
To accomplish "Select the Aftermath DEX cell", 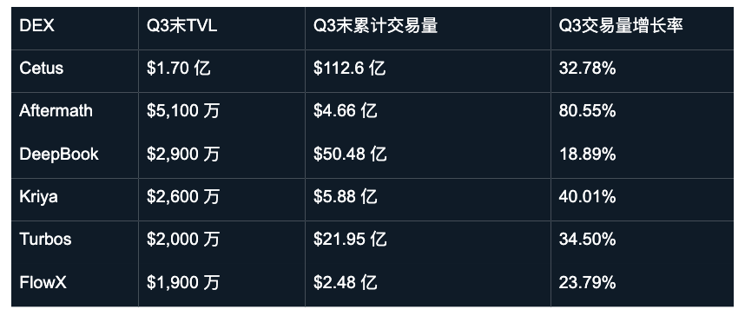I will click(56, 111).
